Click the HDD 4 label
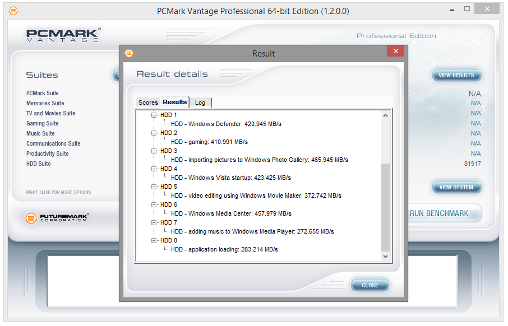Viewport: 508px width, 326px height. click(168, 169)
